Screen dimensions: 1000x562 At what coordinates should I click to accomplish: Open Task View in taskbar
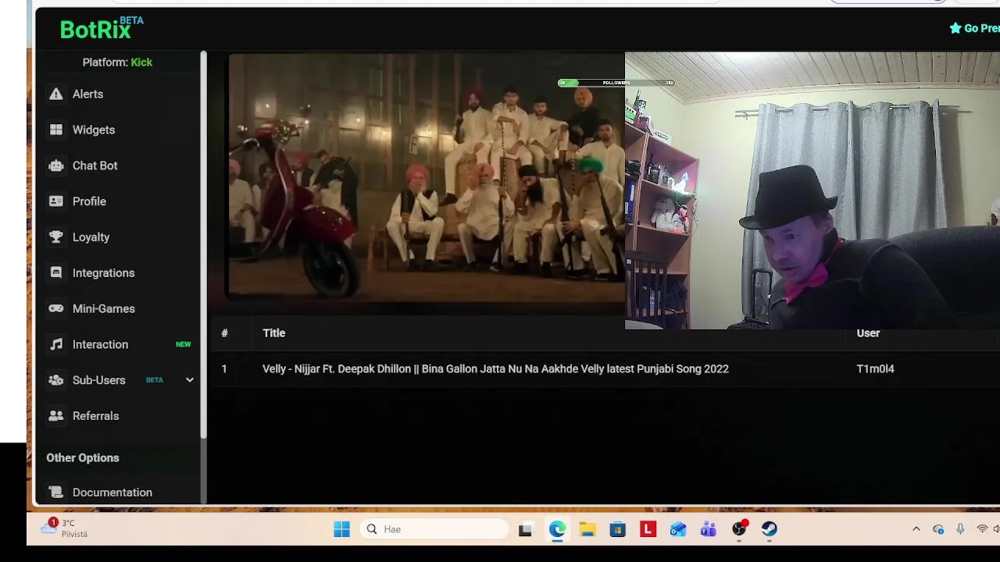point(525,529)
